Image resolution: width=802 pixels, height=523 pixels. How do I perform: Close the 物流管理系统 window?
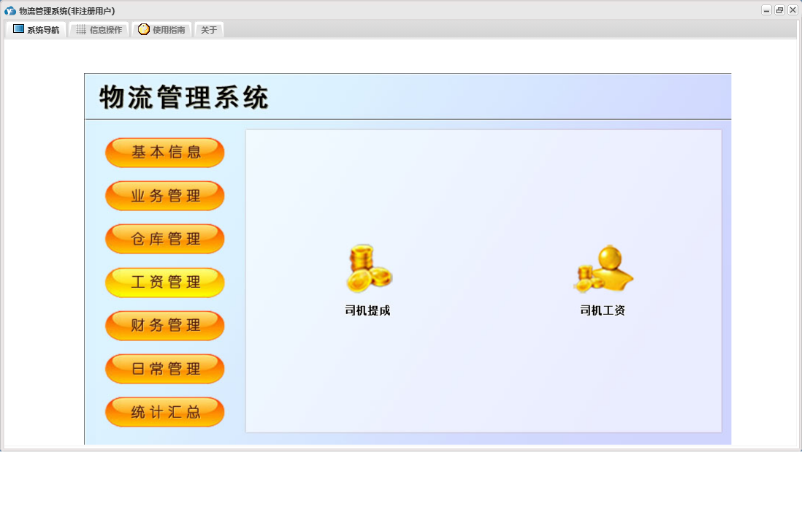[x=793, y=10]
